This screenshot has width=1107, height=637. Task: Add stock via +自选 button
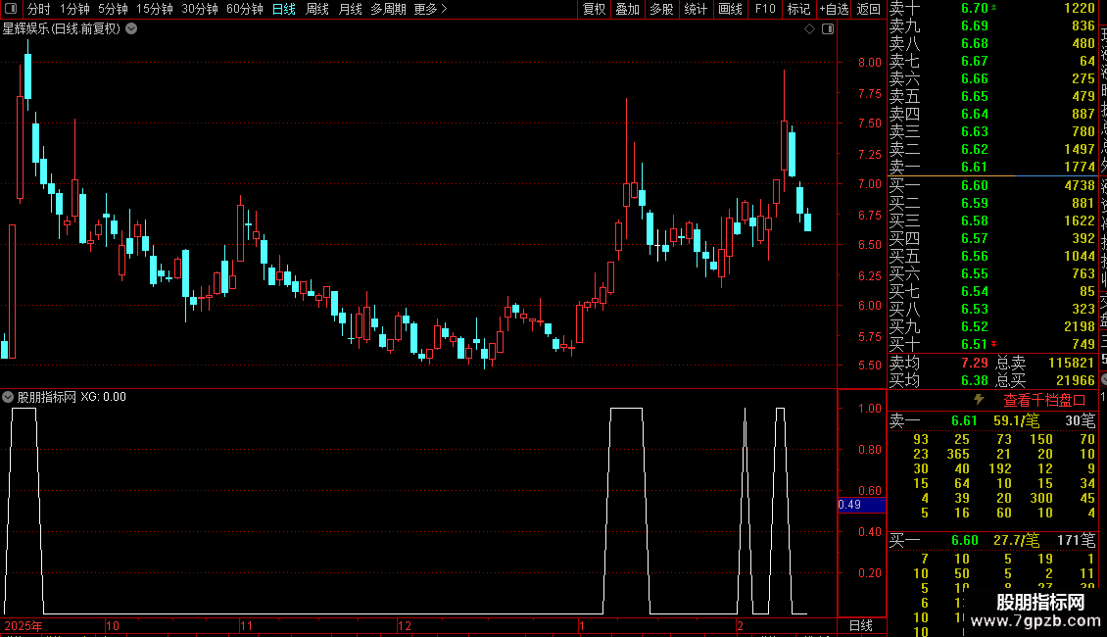tap(834, 9)
